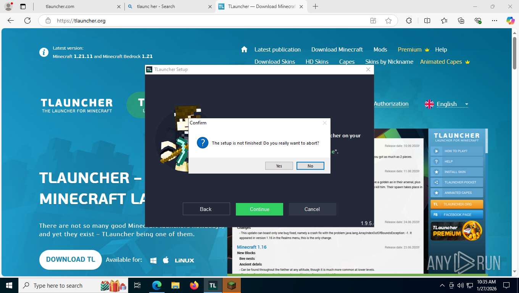Click the LINUX platform label
Screen dimensions: 519x293
[x=184, y=260]
